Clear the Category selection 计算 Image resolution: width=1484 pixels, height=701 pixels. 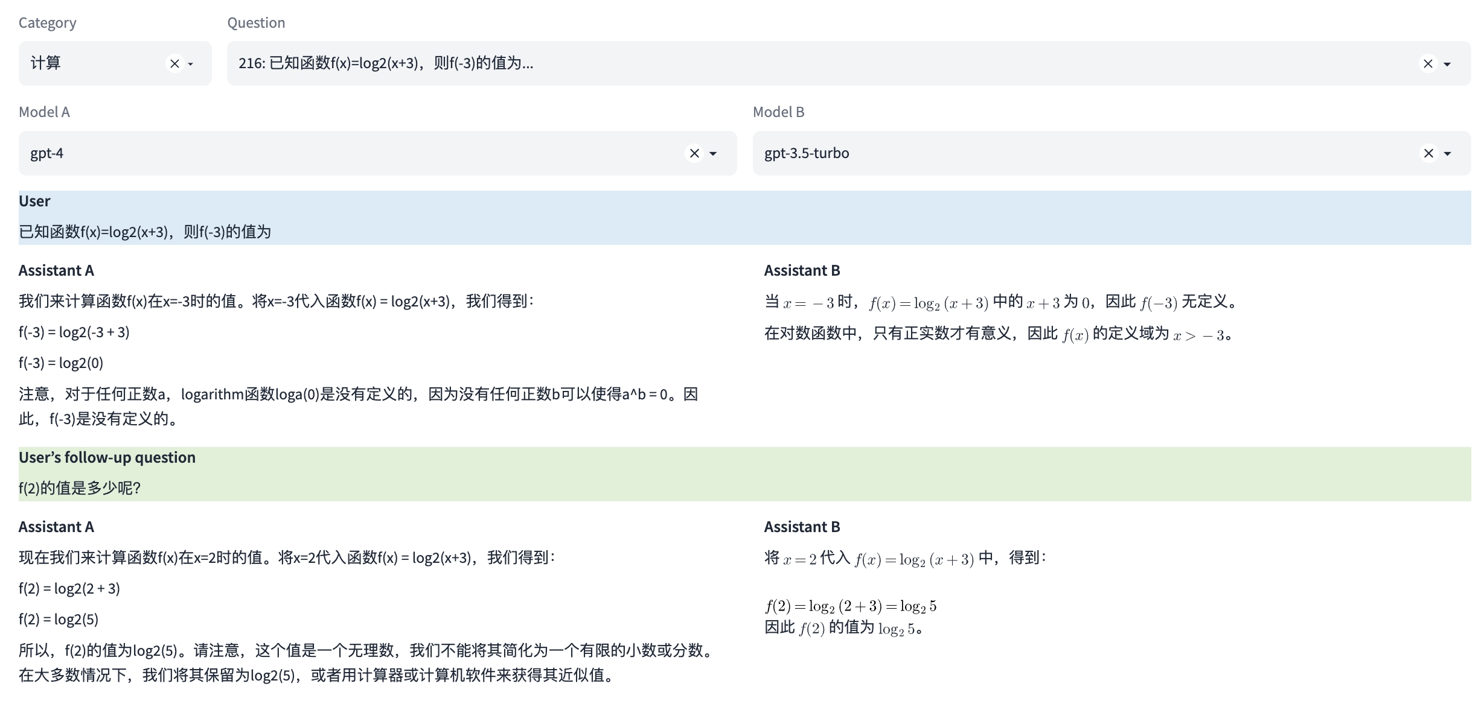(174, 63)
